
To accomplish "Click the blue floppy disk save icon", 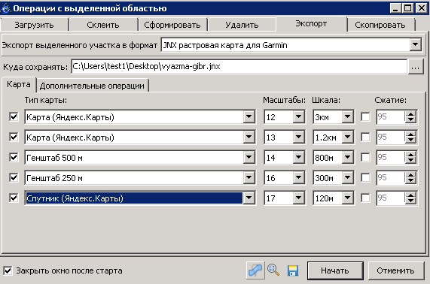I will (x=293, y=270).
